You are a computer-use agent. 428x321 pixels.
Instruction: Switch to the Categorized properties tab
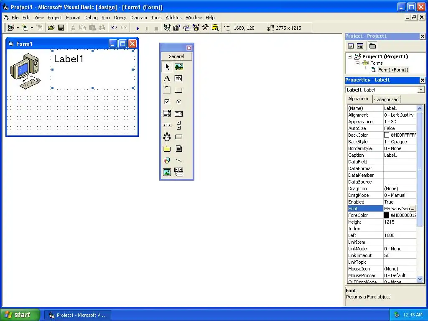(386, 99)
